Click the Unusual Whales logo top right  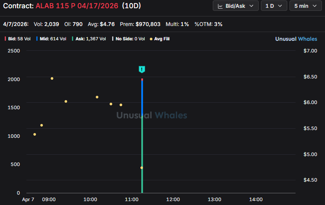click(x=296, y=39)
